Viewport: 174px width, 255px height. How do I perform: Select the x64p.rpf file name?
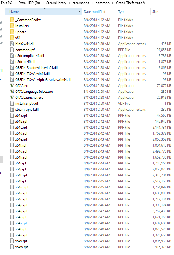tap(21, 205)
